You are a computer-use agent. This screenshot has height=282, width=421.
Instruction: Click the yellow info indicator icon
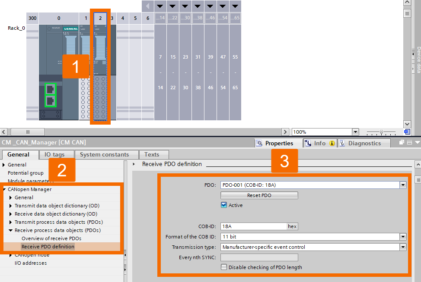click(332, 143)
